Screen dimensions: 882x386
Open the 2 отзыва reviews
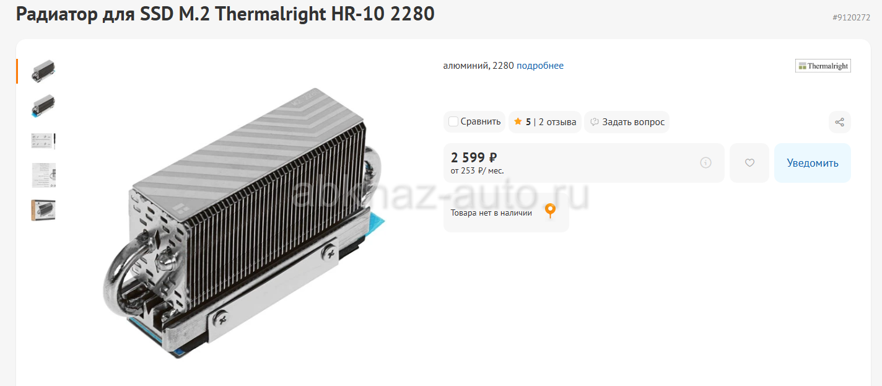point(557,122)
